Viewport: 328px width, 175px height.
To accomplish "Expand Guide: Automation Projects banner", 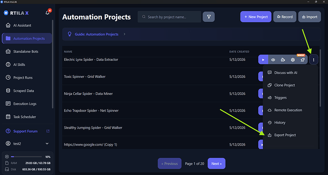I will [x=192, y=34].
